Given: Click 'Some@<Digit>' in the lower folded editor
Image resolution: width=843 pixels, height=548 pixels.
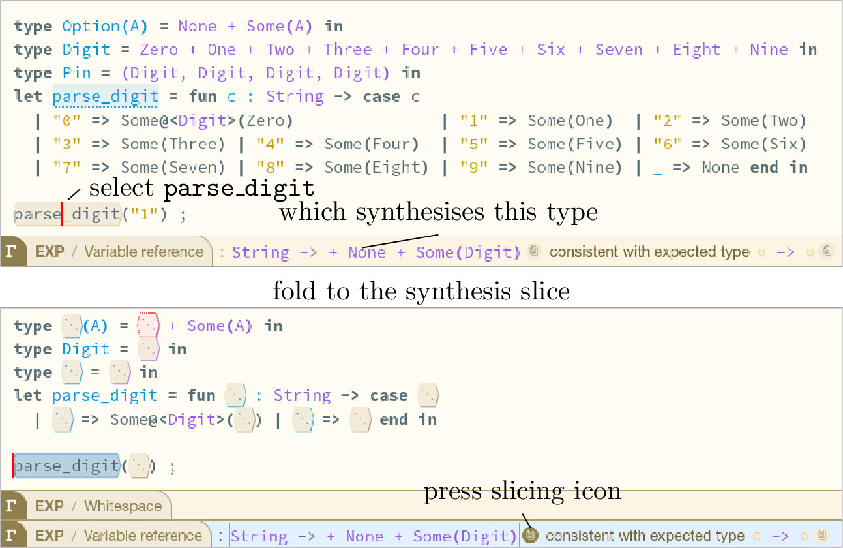Looking at the screenshot, I should tap(168, 419).
